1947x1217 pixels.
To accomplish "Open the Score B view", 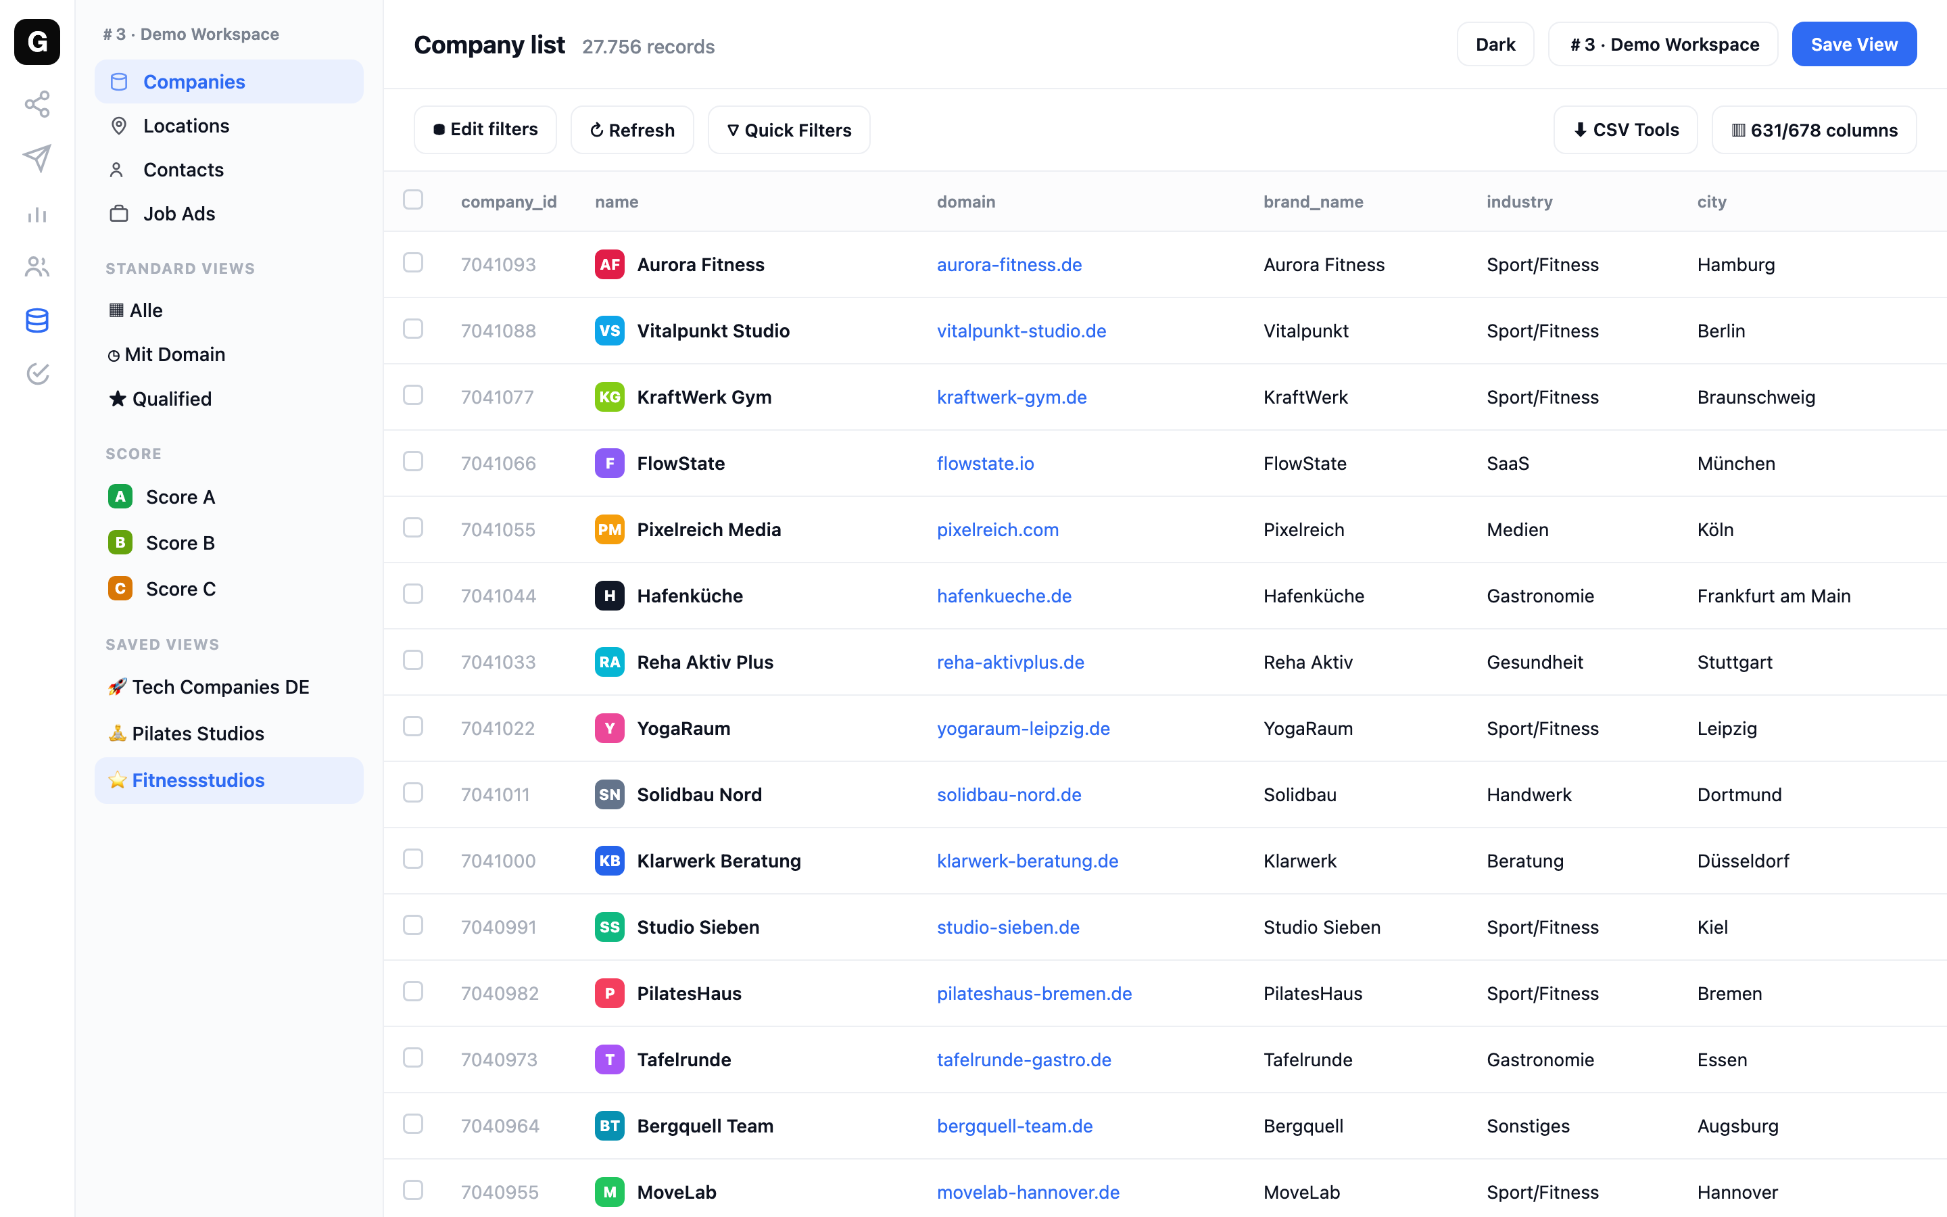I will [229, 542].
